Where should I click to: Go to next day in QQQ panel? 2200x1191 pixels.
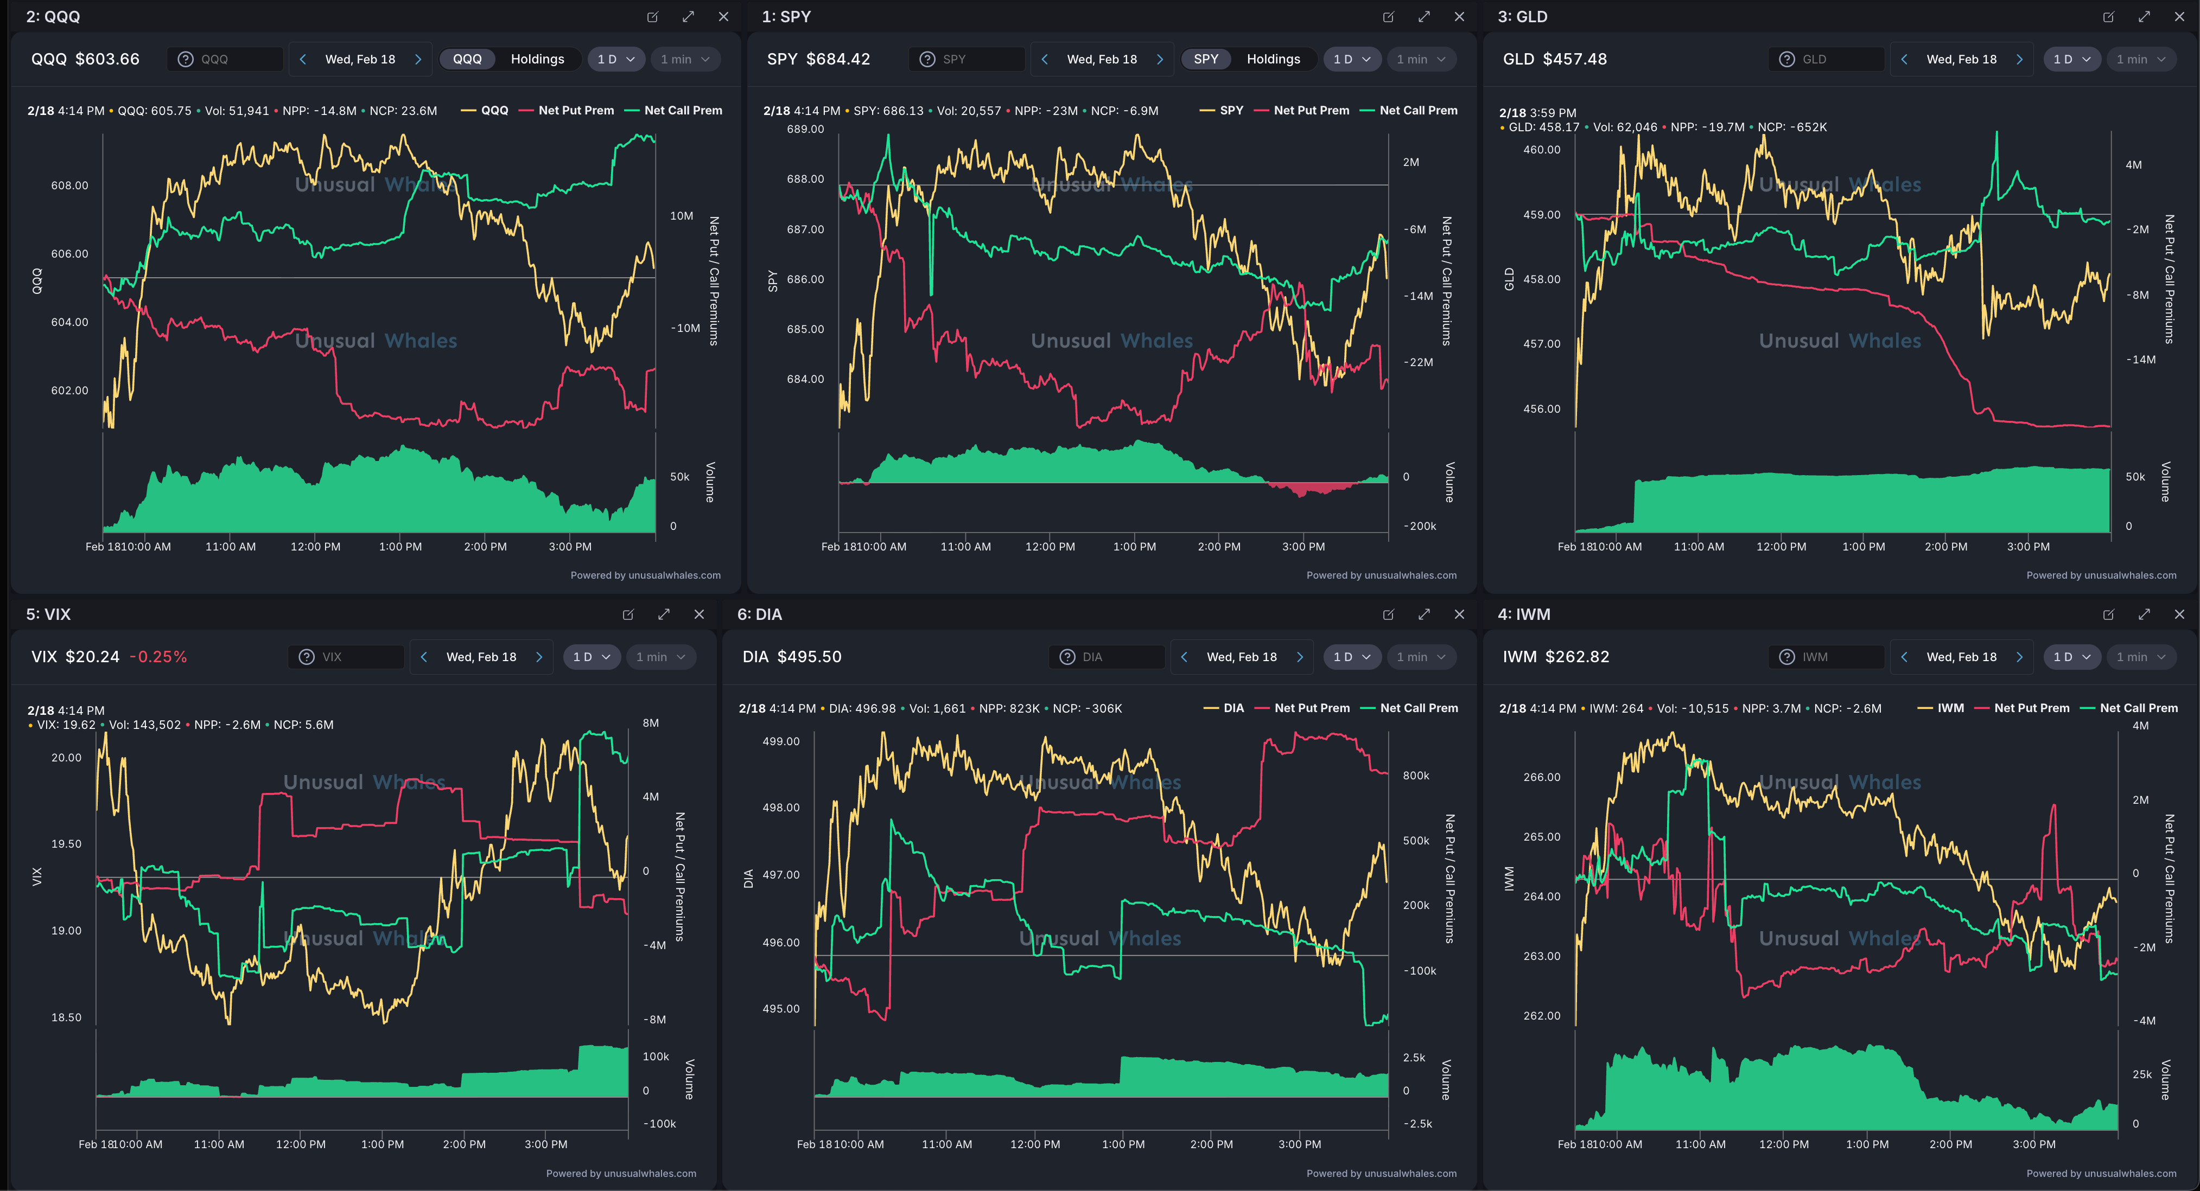tap(418, 59)
